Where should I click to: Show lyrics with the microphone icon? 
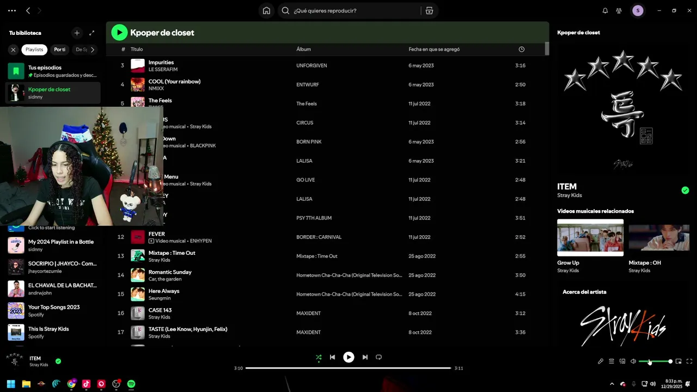pyautogui.click(x=601, y=361)
